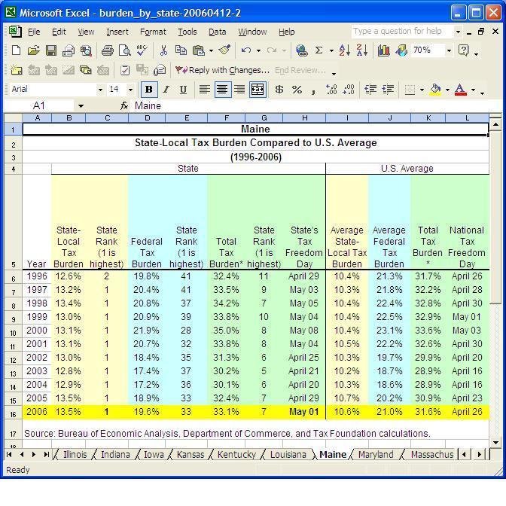The image size is (506, 506).
Task: Click in the Type a question field
Action: tap(402, 32)
